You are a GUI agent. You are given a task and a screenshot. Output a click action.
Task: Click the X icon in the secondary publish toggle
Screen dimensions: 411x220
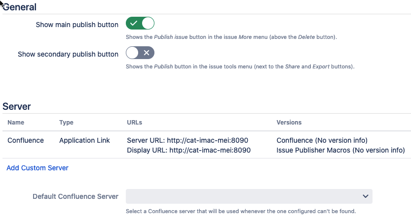click(x=147, y=53)
